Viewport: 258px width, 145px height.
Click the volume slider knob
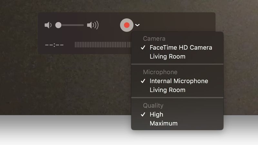58,25
